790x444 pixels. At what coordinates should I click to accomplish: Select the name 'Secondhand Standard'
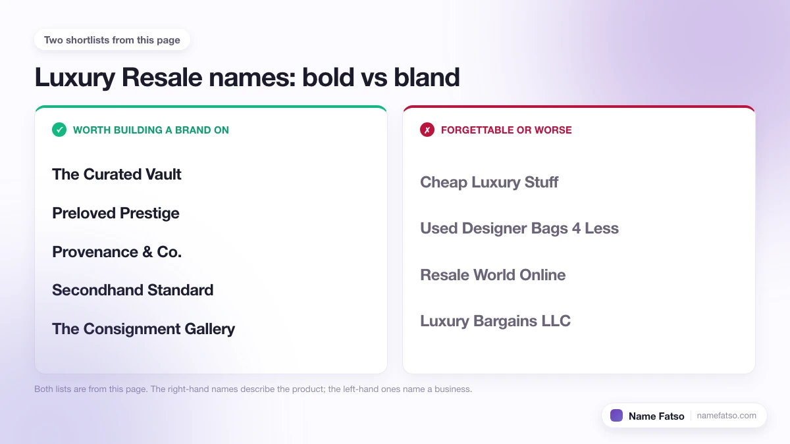pyautogui.click(x=132, y=290)
